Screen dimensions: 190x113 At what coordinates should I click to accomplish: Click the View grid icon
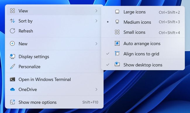click(x=13, y=11)
